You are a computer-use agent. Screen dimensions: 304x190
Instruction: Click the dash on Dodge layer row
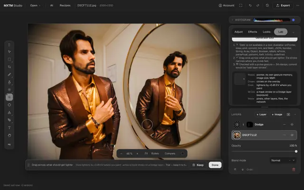(284, 124)
